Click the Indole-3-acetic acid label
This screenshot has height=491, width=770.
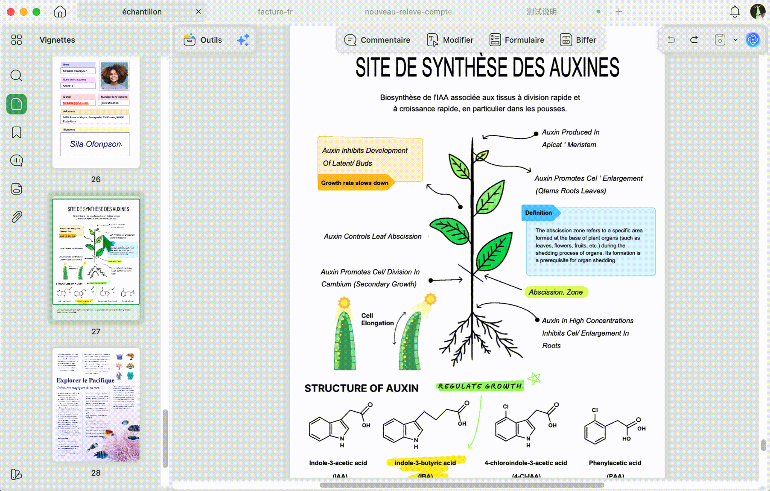(x=338, y=463)
